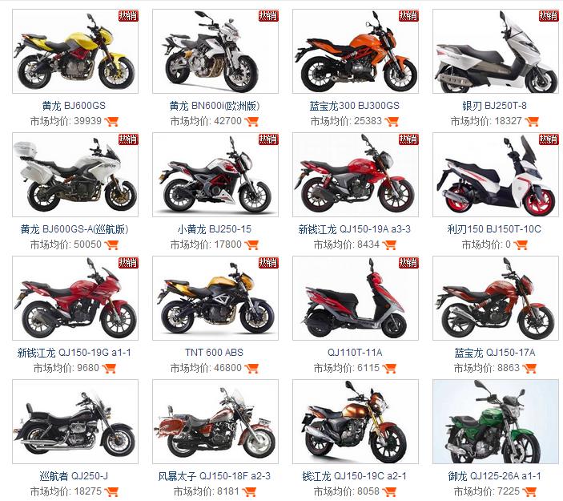
Task: Click the cart icon next to price 8181
Action: click(249, 491)
